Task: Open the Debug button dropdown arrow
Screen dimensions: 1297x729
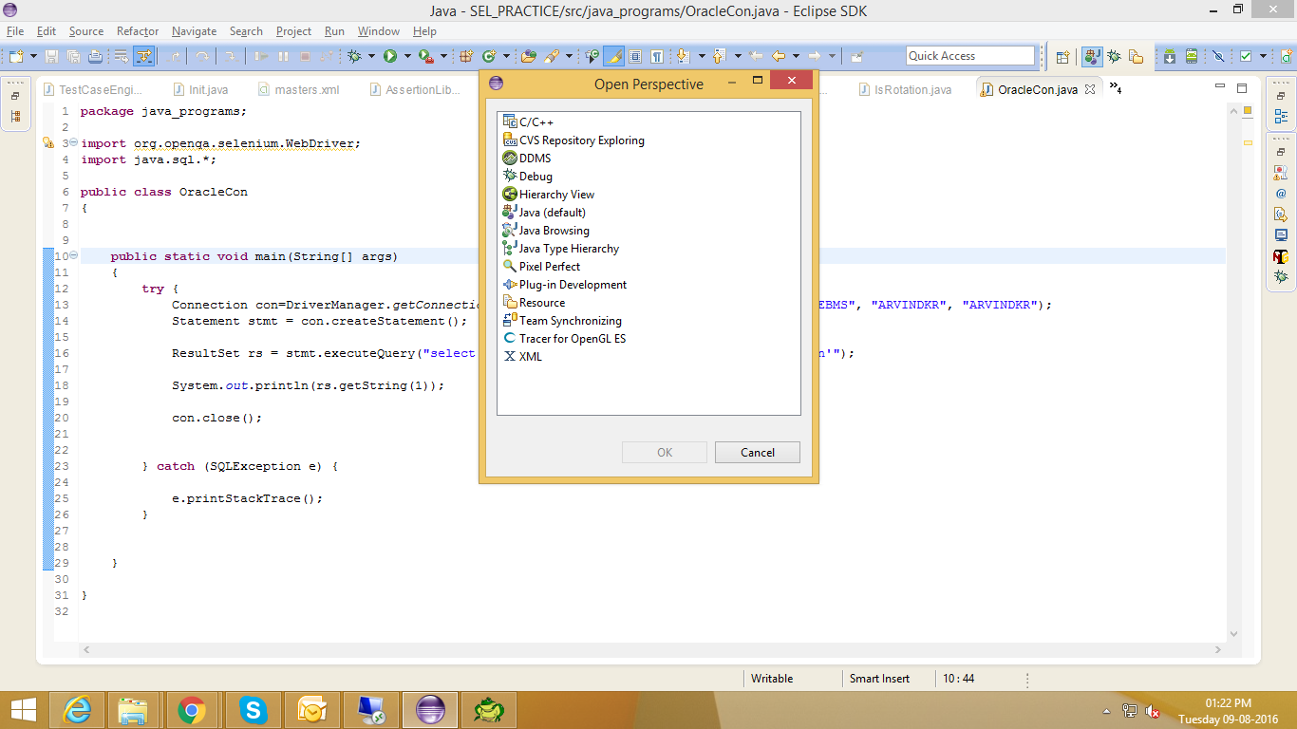Action: [371, 56]
